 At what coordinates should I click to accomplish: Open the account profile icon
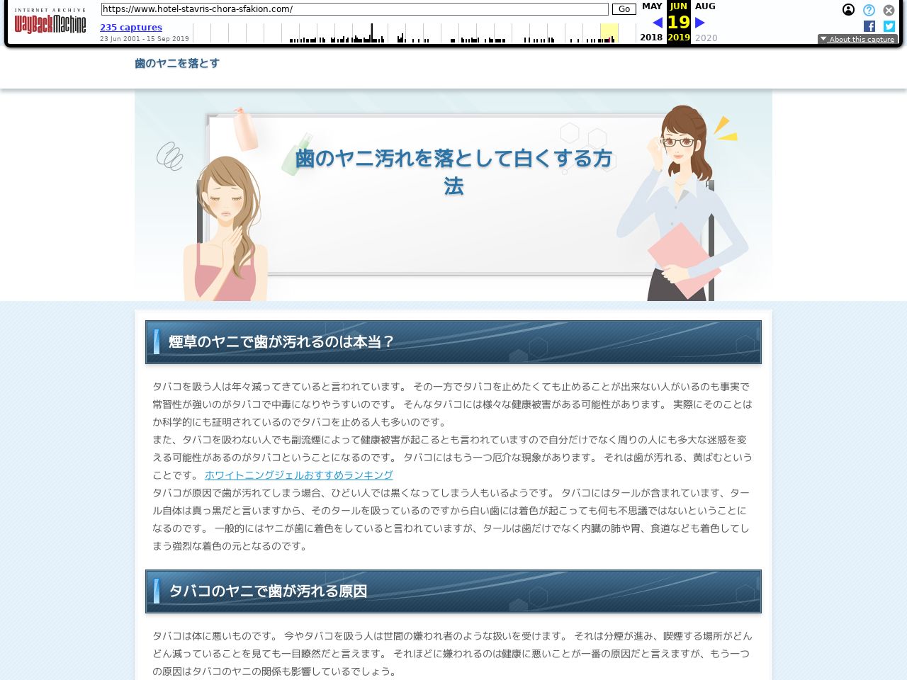coord(848,9)
